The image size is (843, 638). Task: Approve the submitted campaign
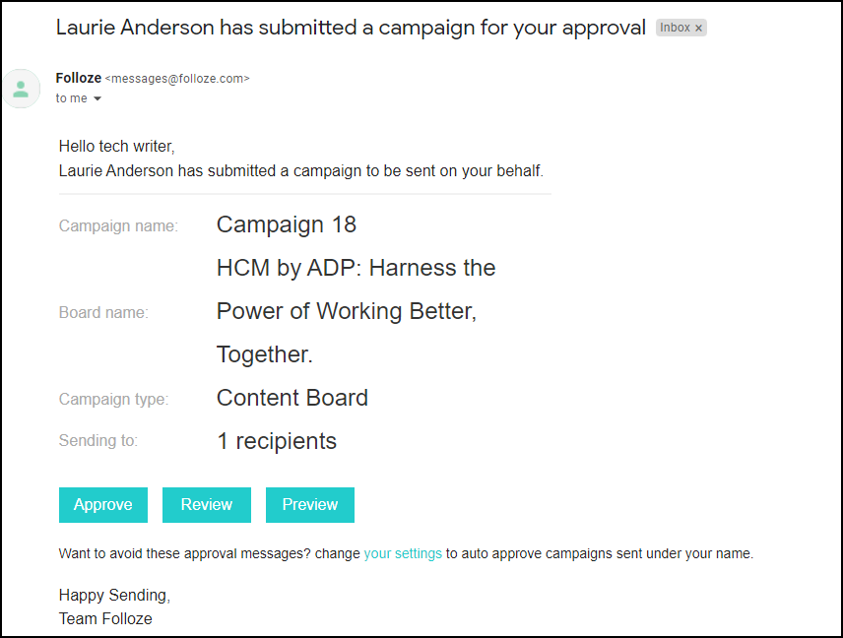click(x=102, y=504)
